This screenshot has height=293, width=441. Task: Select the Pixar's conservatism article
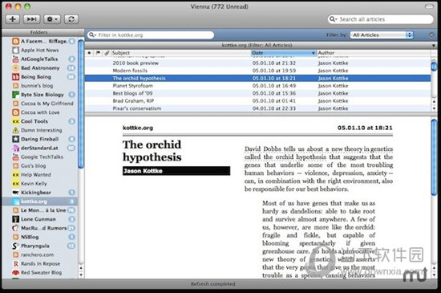click(x=257, y=108)
